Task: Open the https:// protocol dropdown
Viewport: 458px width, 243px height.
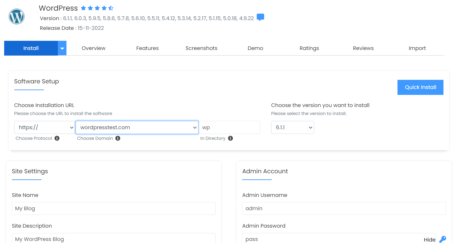Action: point(44,127)
